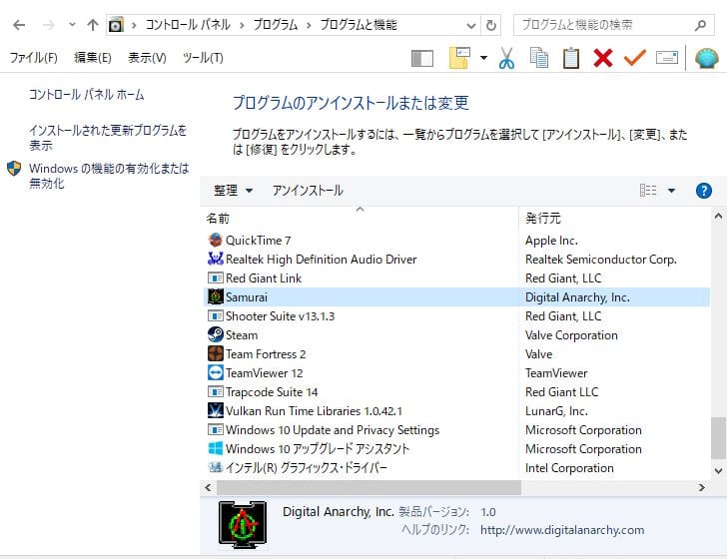Image resolution: width=727 pixels, height=559 pixels.
Task: Go up one folder level
Action: pos(93,25)
